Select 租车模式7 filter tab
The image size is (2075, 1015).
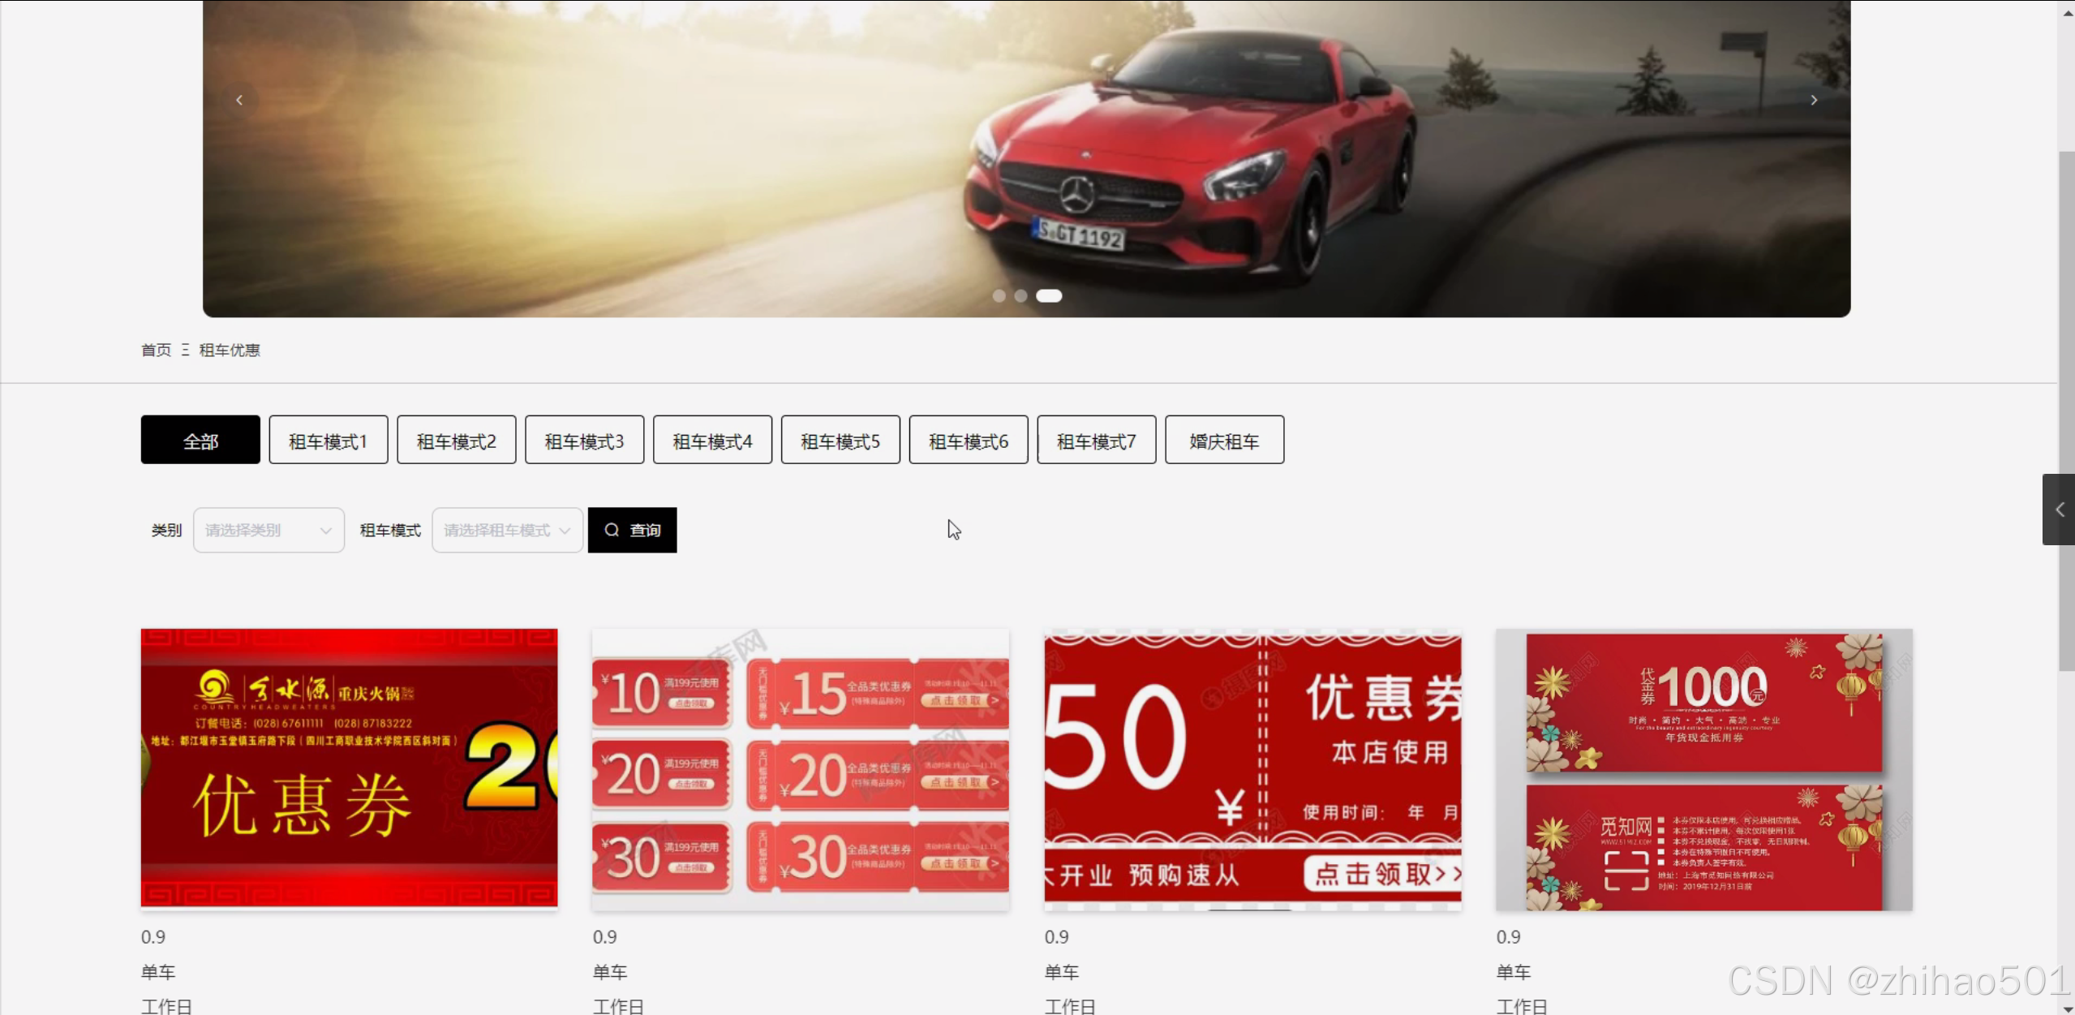[x=1096, y=441]
